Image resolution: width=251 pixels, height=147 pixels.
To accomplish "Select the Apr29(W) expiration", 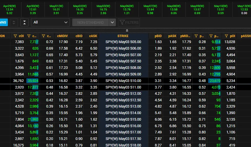I will point(9,9).
